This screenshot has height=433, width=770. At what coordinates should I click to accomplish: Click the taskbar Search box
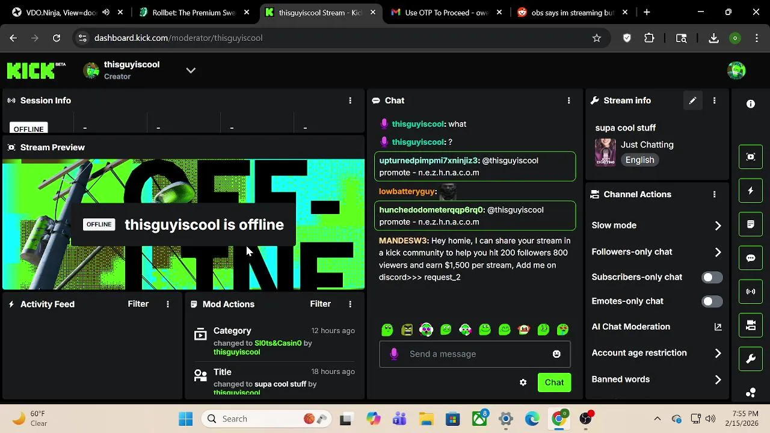[x=268, y=419]
